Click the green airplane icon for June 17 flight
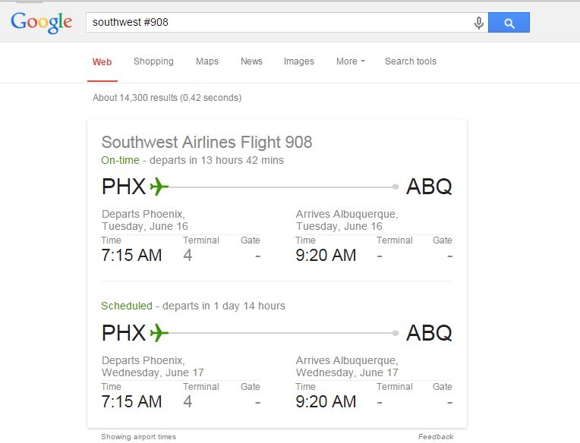This screenshot has width=580, height=443. click(x=159, y=332)
